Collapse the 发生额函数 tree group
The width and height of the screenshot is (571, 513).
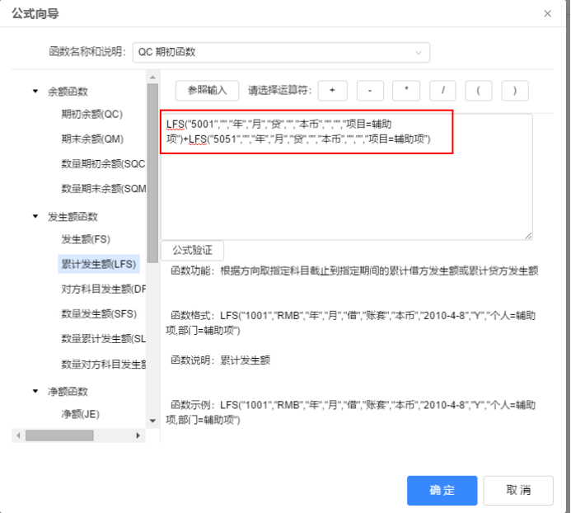click(x=35, y=217)
